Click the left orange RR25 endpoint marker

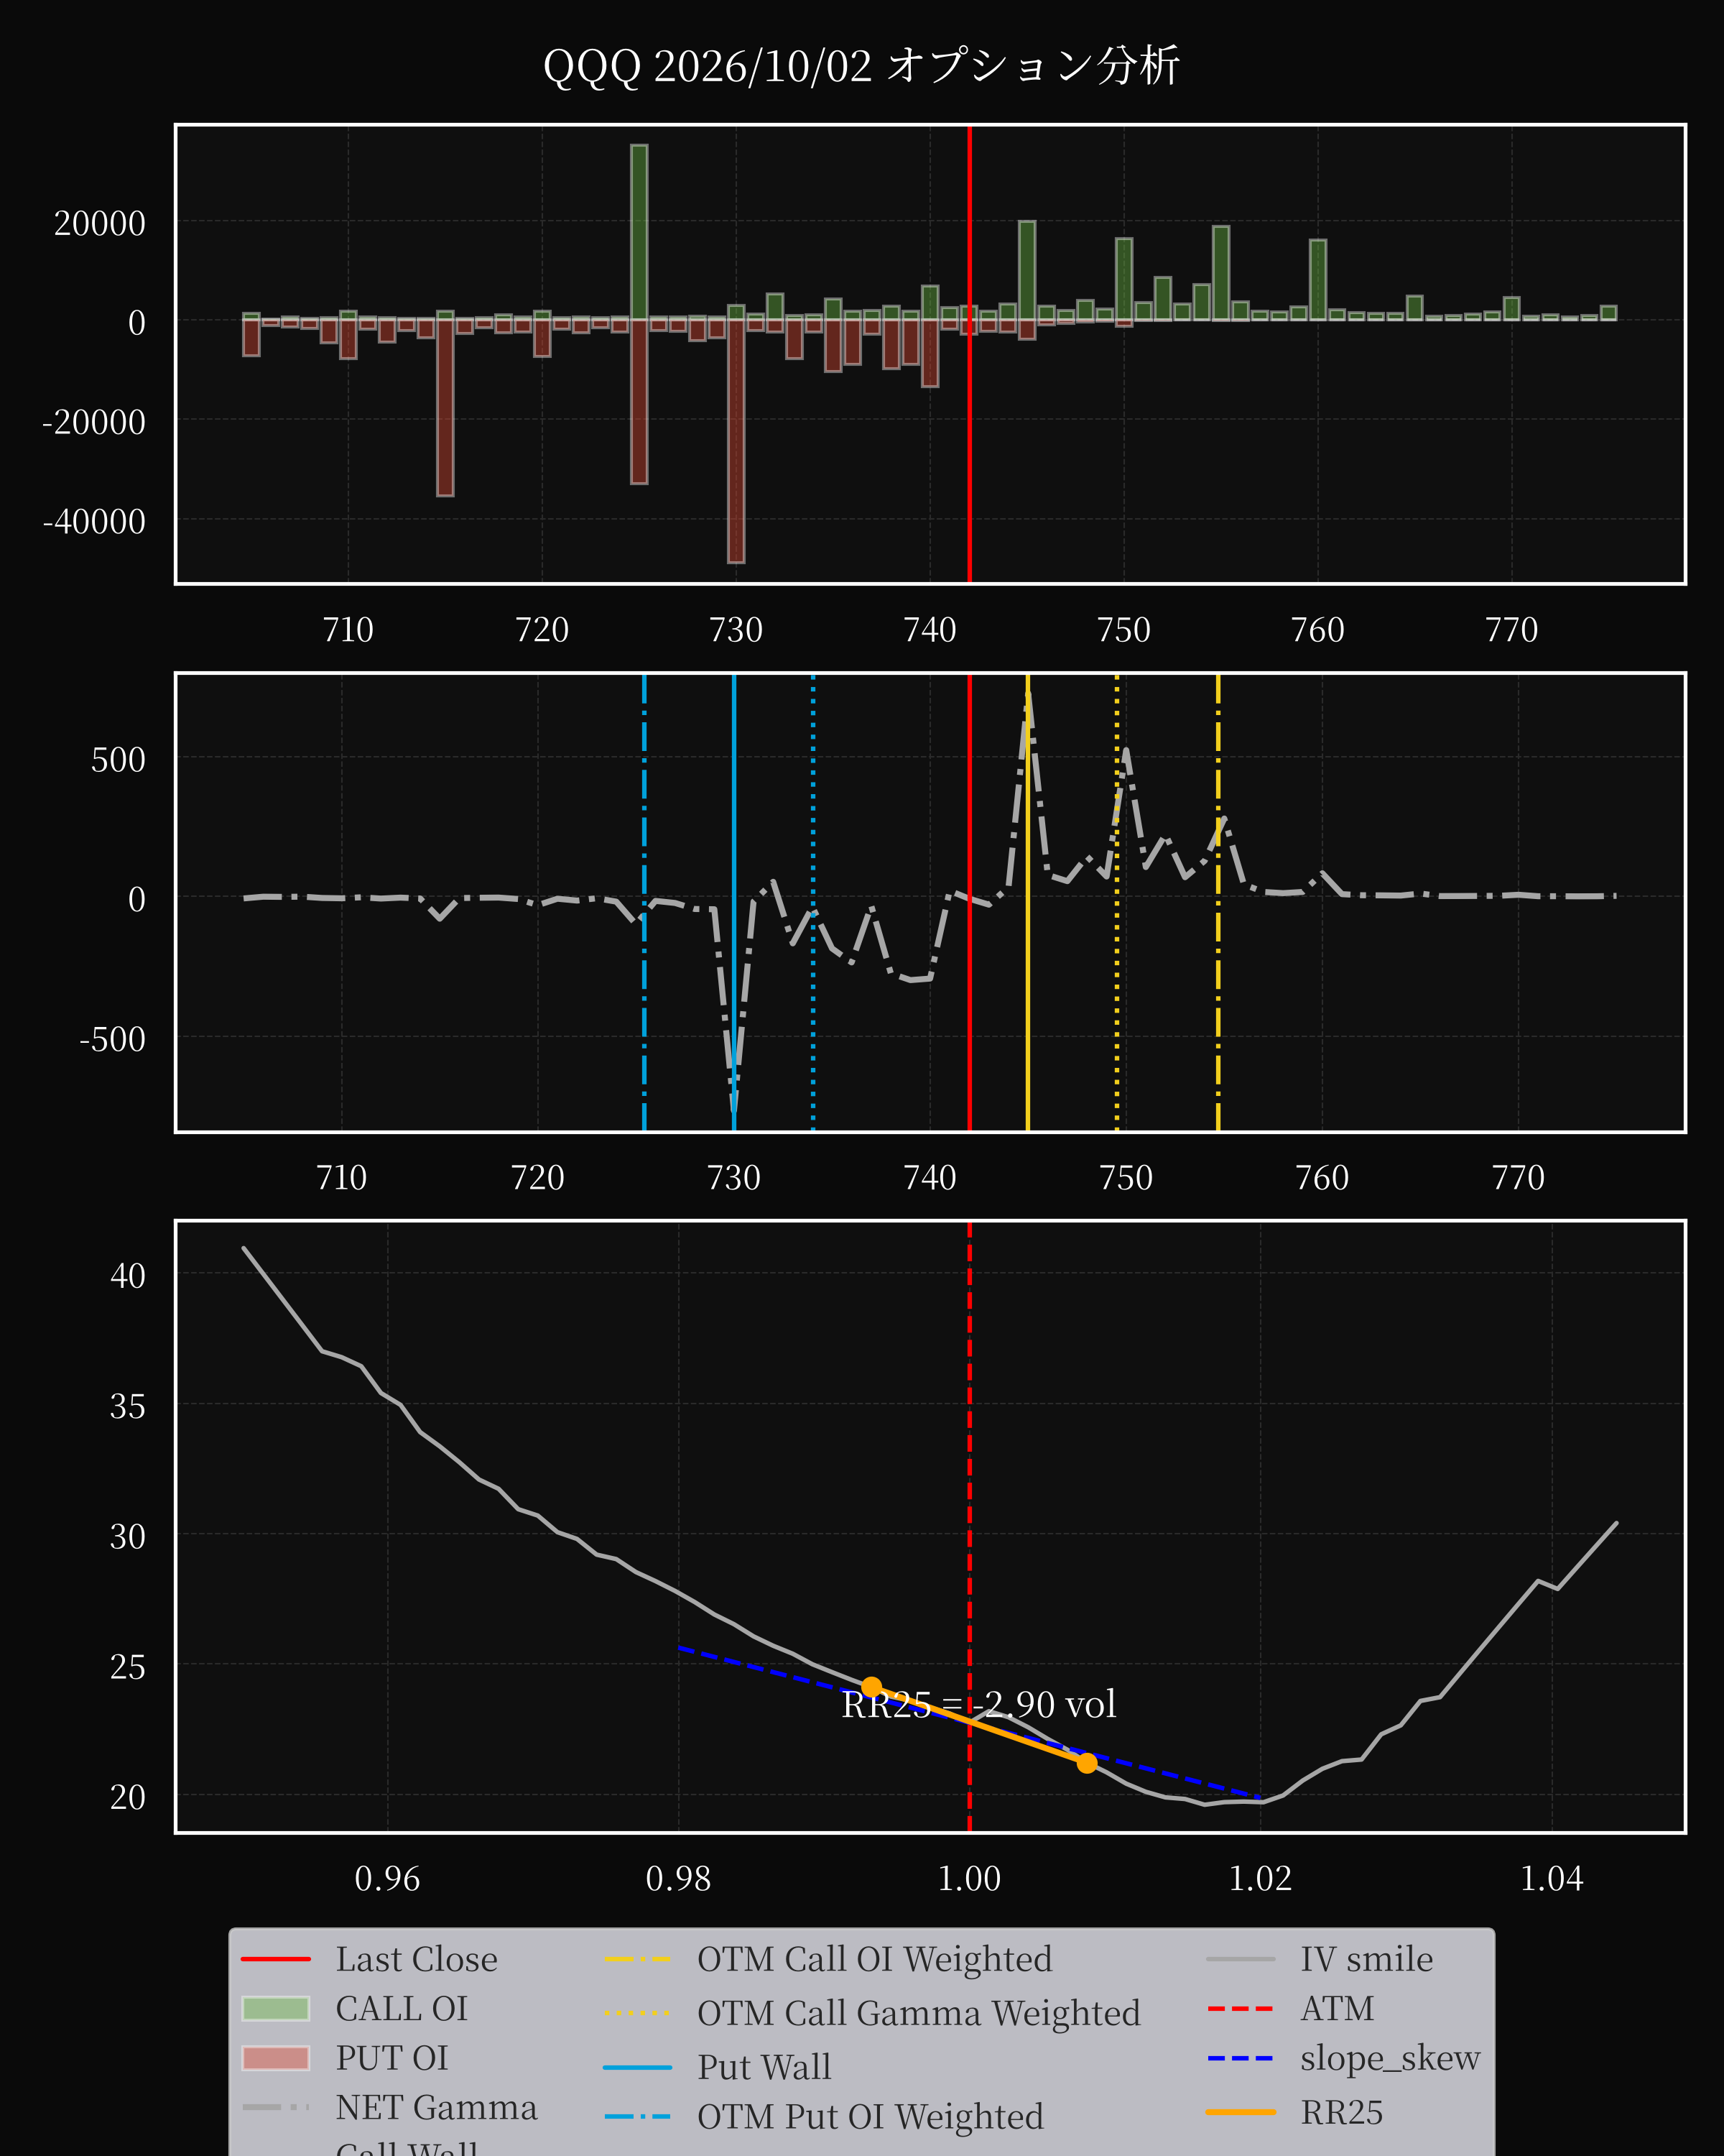(871, 1687)
